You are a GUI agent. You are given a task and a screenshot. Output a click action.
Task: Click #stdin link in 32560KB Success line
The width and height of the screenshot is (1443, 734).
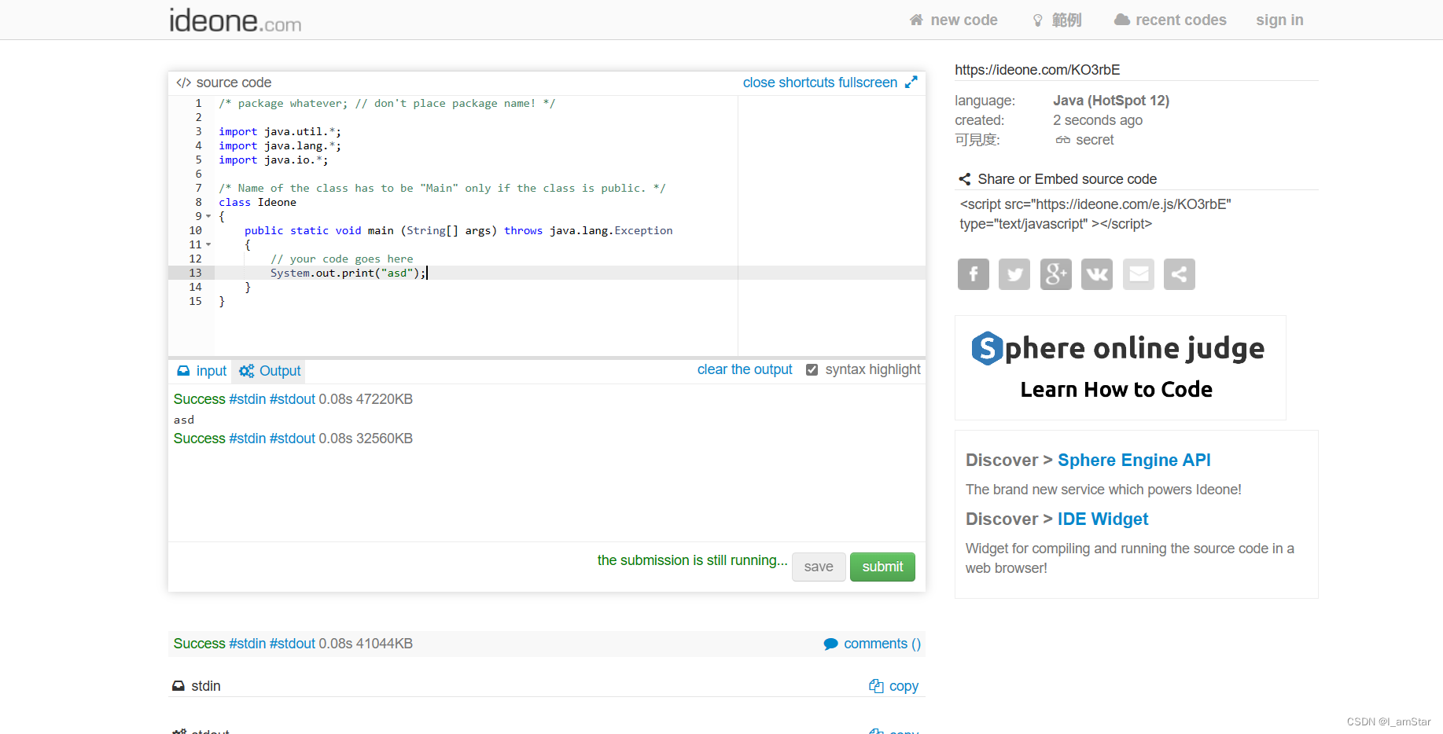click(248, 439)
